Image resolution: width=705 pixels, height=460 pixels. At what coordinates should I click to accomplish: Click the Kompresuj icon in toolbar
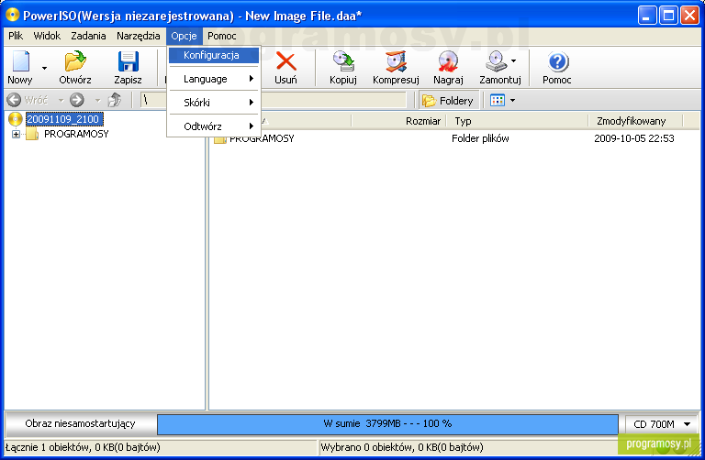396,61
